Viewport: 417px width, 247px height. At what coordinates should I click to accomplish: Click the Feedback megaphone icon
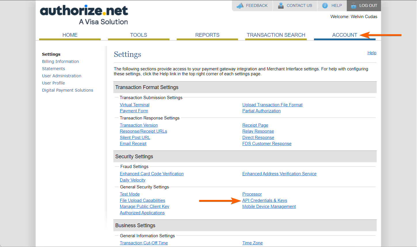point(240,6)
